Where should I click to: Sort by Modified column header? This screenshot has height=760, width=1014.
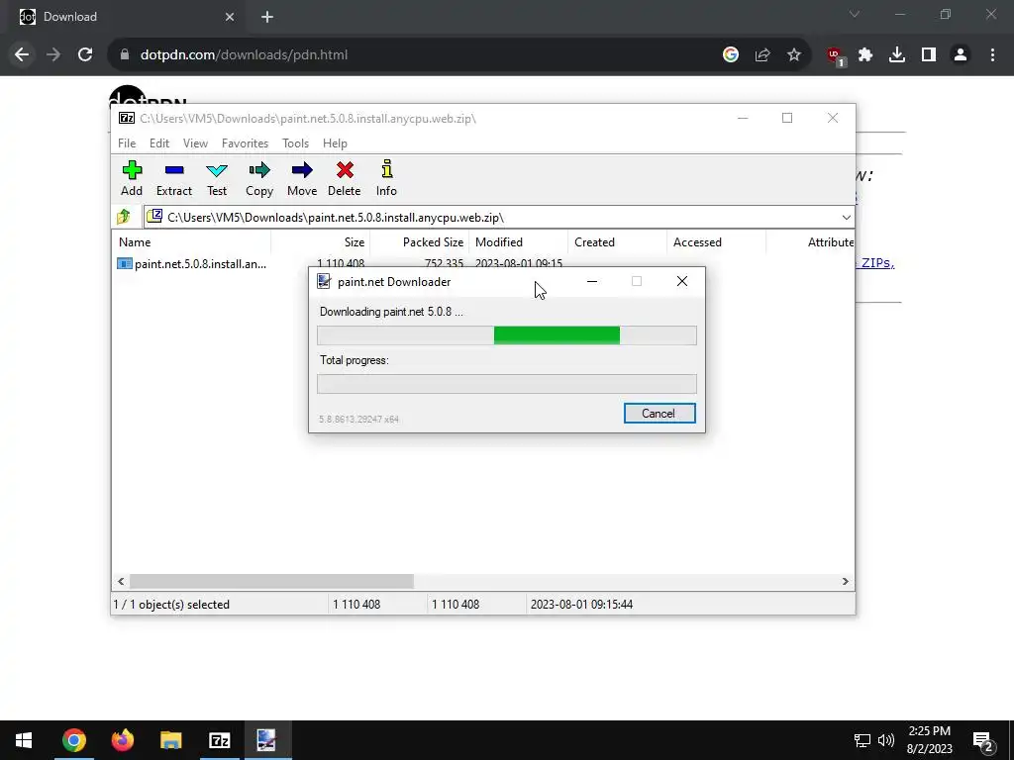click(519, 242)
